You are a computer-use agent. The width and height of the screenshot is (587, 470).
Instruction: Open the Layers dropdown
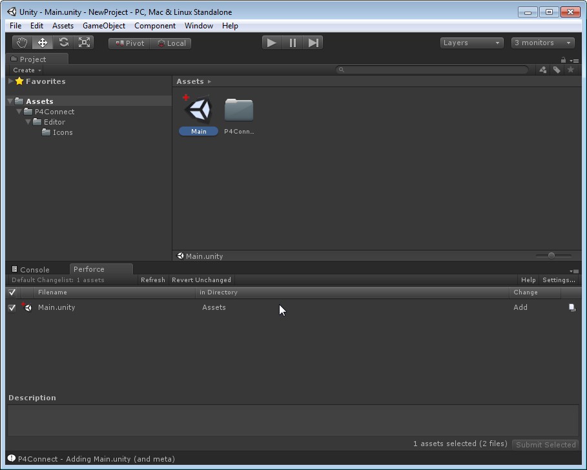pos(471,43)
